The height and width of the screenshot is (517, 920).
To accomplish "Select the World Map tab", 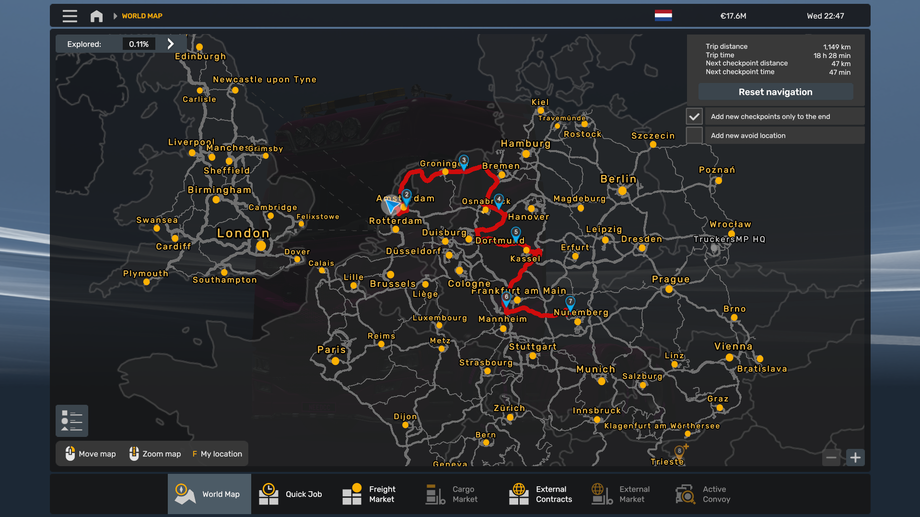I will [209, 494].
